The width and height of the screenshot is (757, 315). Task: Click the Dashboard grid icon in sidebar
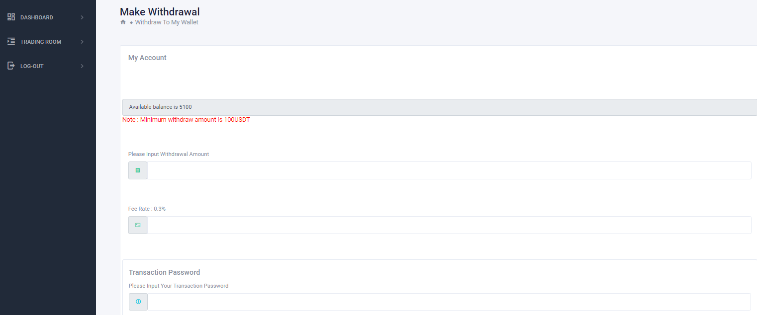click(11, 17)
